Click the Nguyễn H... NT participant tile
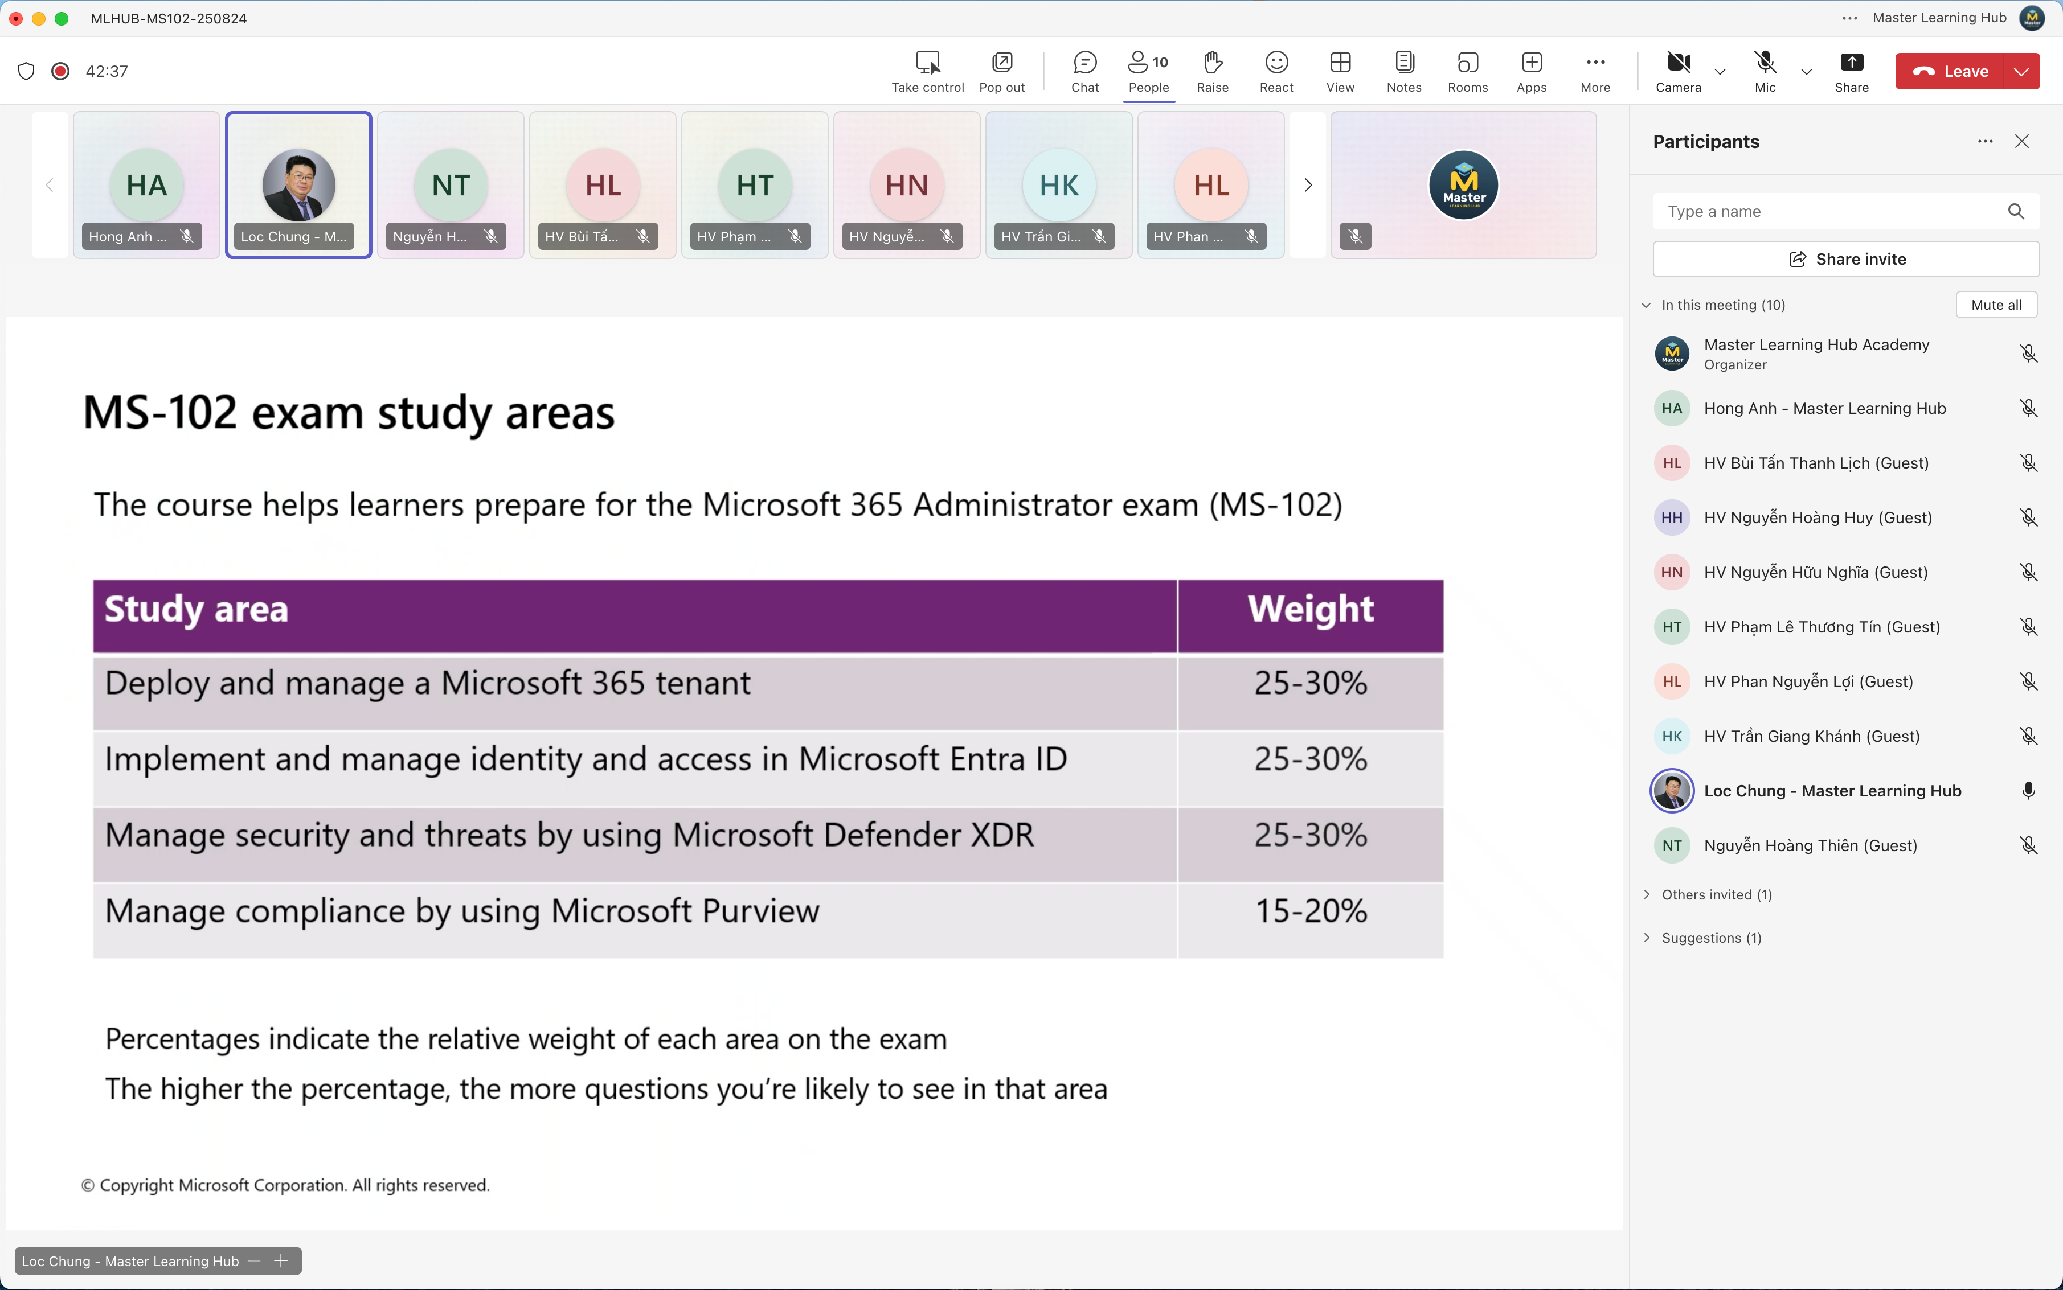The height and width of the screenshot is (1290, 2063). [451, 185]
